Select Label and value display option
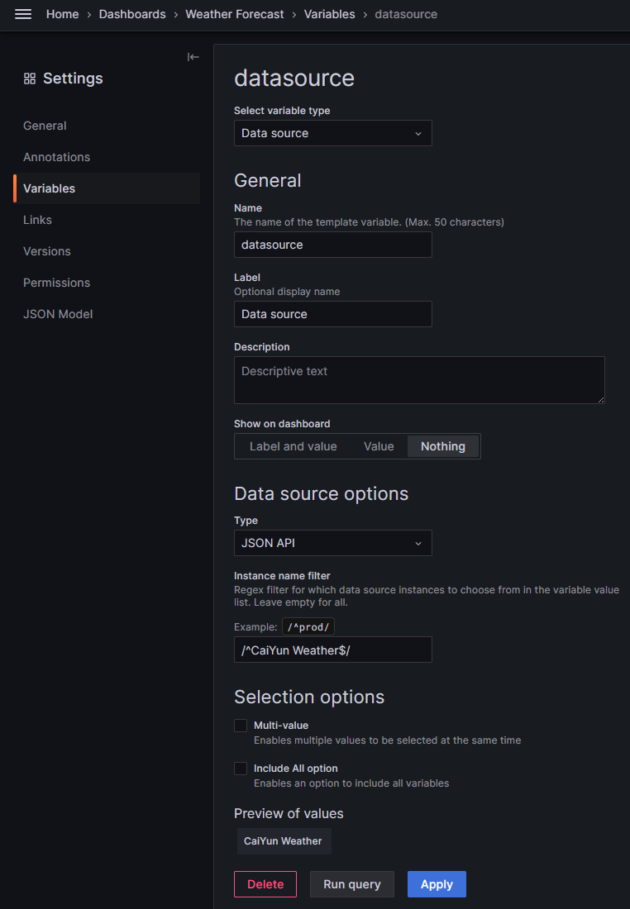Image resolution: width=630 pixels, height=909 pixels. (x=293, y=446)
